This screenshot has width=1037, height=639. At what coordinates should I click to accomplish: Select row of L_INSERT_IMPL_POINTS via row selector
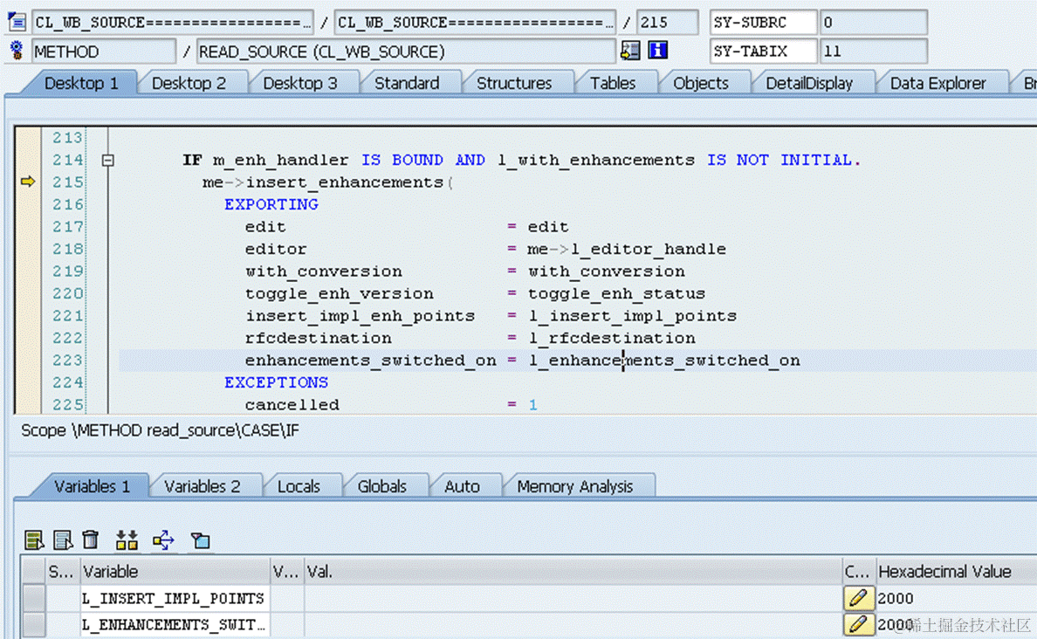click(33, 598)
